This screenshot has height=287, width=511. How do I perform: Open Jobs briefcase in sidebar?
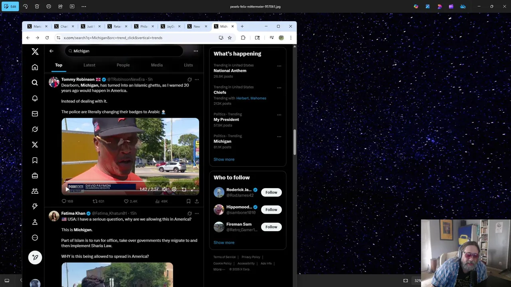(x=35, y=175)
